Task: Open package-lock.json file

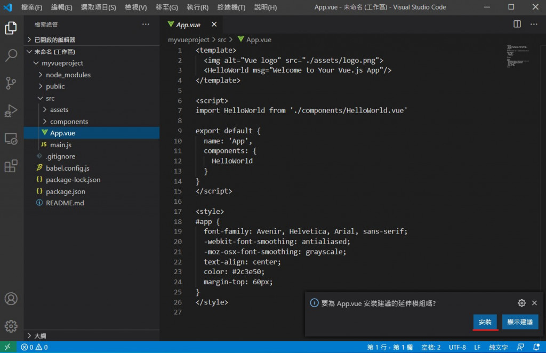Action: coord(92,180)
